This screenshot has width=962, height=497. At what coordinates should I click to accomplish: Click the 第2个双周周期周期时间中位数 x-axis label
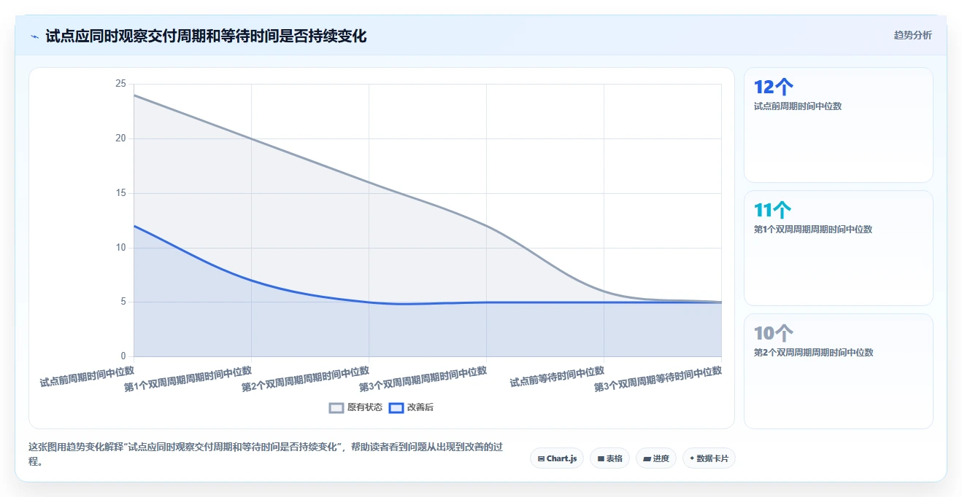(x=306, y=379)
